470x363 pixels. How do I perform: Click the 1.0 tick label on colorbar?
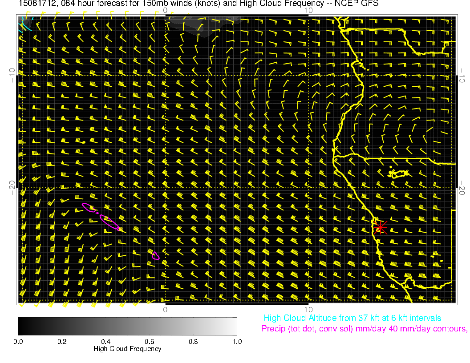tap(236, 342)
